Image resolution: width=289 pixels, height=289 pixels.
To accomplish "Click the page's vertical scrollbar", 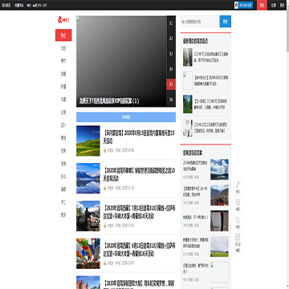I will pyautogui.click(x=287, y=144).
